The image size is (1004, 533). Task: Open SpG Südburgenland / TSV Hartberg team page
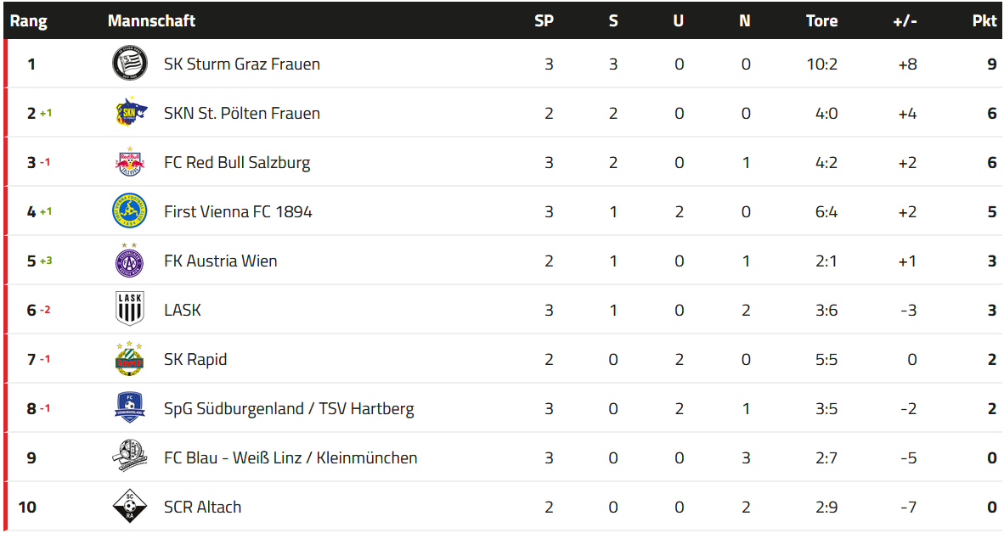coord(289,409)
